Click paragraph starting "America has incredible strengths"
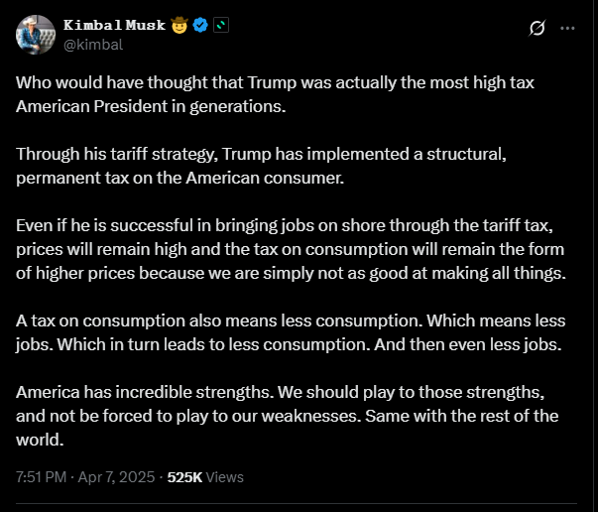 [283, 415]
